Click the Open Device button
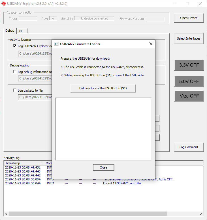This screenshot has height=220, width=207. [x=189, y=18]
